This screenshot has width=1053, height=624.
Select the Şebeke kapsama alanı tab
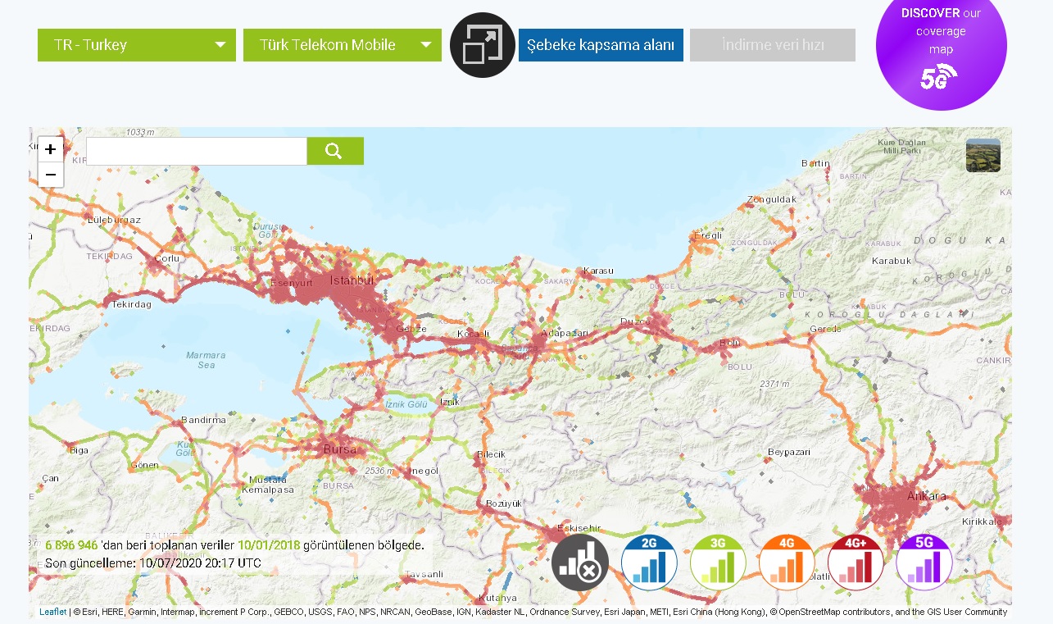click(601, 45)
